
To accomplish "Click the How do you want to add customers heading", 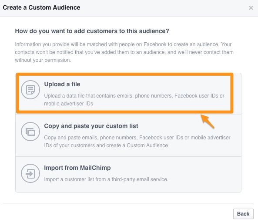I will click(x=92, y=31).
